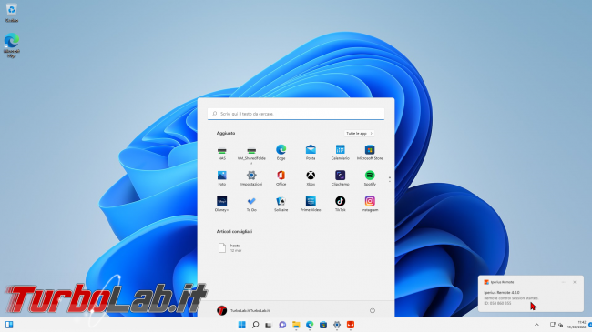Open the Instagram app
This screenshot has width=592, height=332.
pyautogui.click(x=370, y=204)
